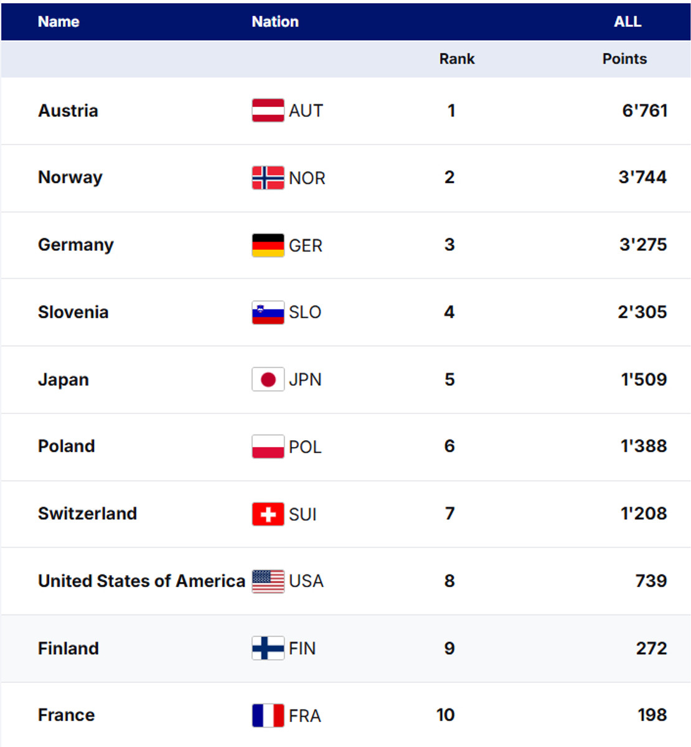Image resolution: width=691 pixels, height=747 pixels.
Task: Open the United States of America link
Action: coord(141,581)
